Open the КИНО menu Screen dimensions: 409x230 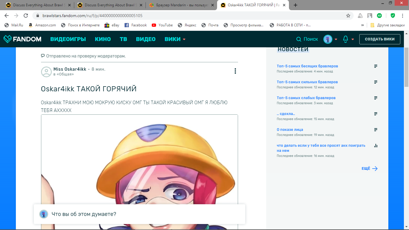tap(103, 39)
